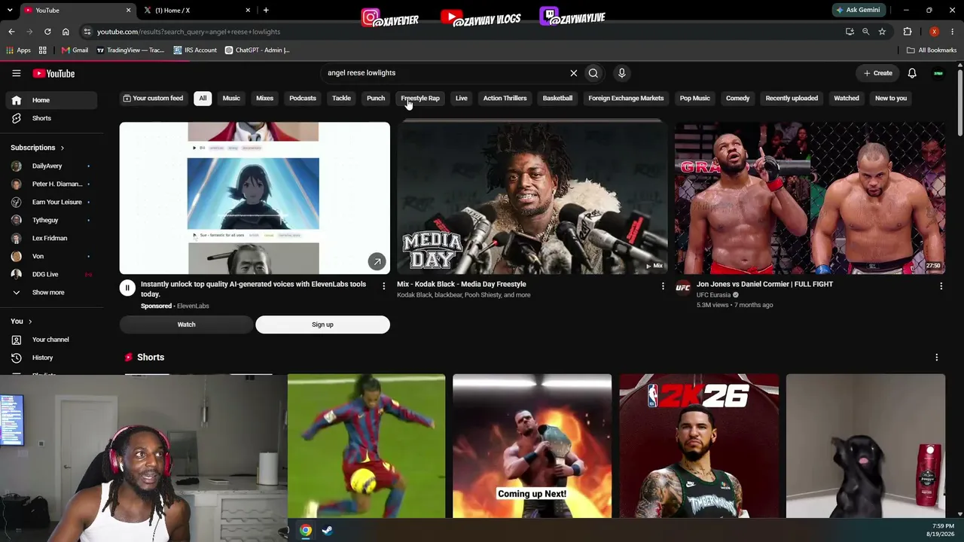Open the tab search dropdown arrow
The image size is (964, 542).
(x=9, y=11)
